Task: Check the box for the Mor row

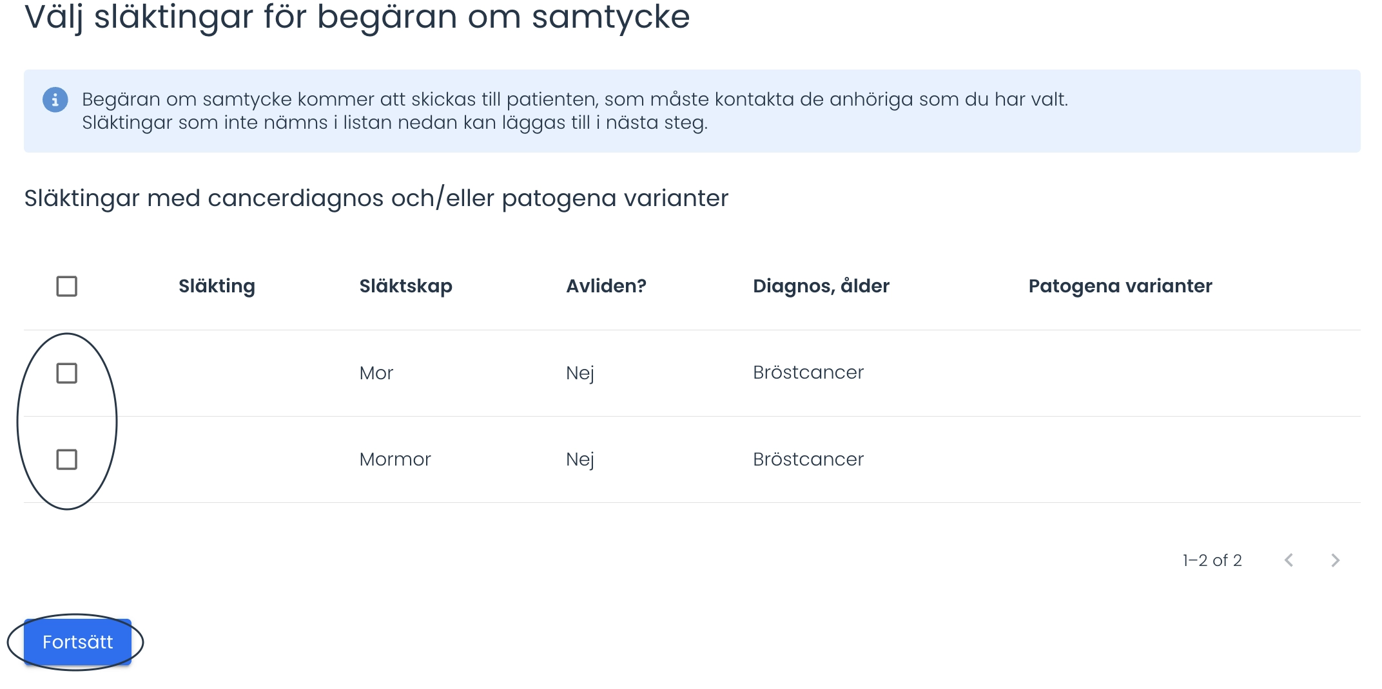Action: [67, 373]
